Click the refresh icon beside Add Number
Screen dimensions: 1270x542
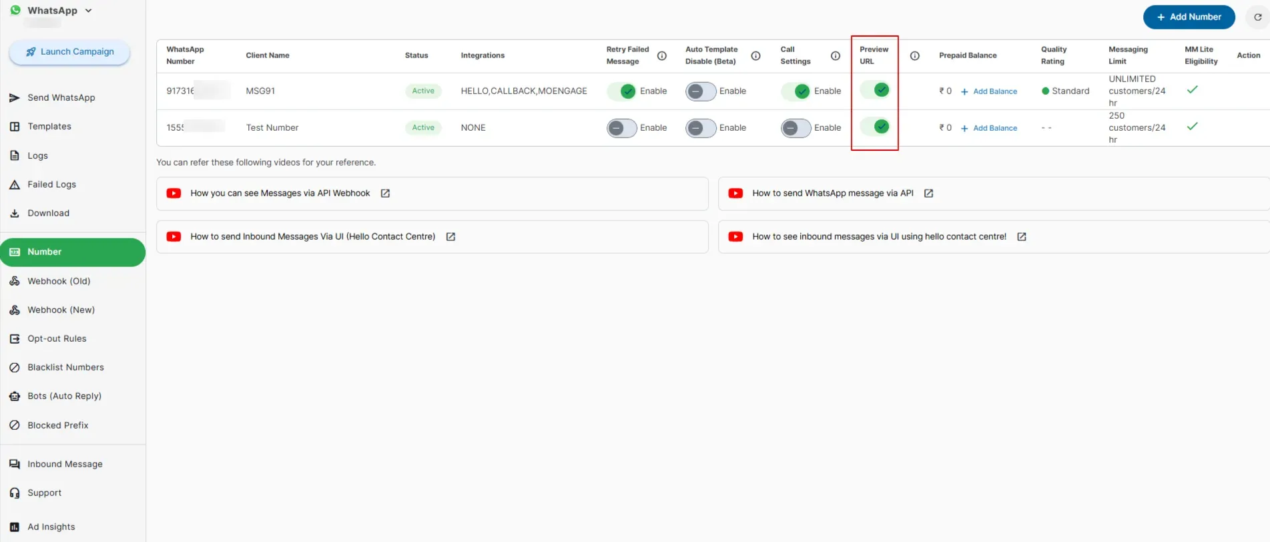[1257, 17]
